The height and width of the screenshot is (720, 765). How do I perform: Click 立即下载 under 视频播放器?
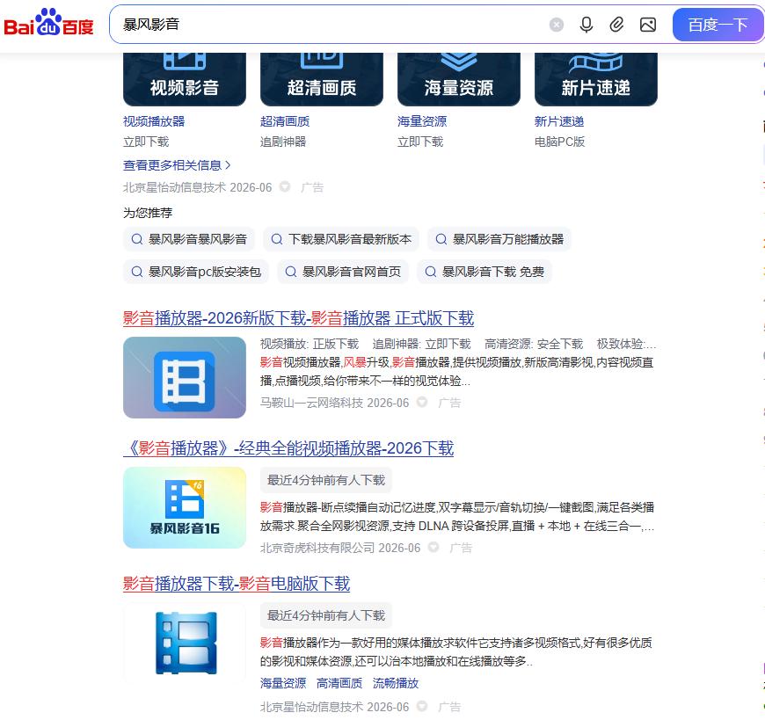(x=146, y=142)
